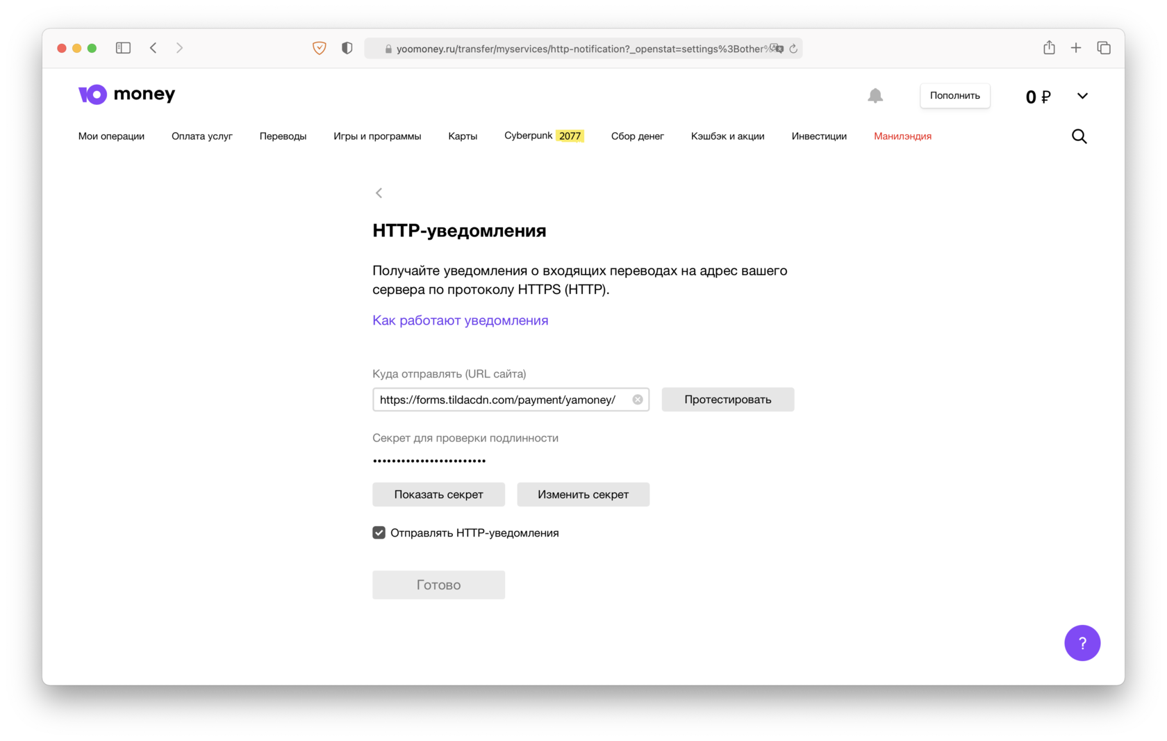The width and height of the screenshot is (1167, 741).
Task: Open Манилэндия menu item
Action: click(x=902, y=136)
